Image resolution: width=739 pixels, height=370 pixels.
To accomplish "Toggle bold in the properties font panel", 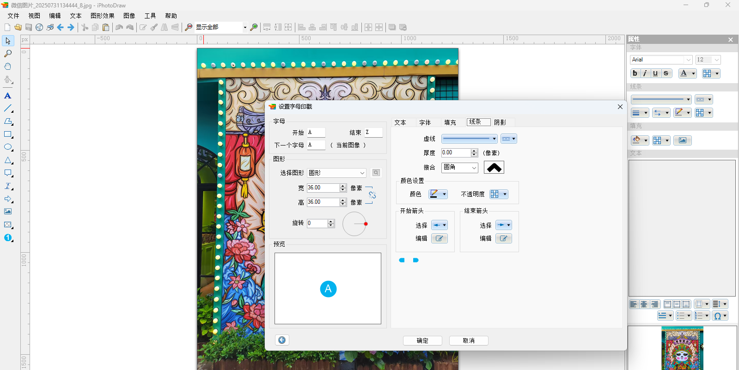I will pyautogui.click(x=635, y=73).
